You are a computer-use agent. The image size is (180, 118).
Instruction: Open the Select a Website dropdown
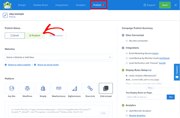(59, 57)
